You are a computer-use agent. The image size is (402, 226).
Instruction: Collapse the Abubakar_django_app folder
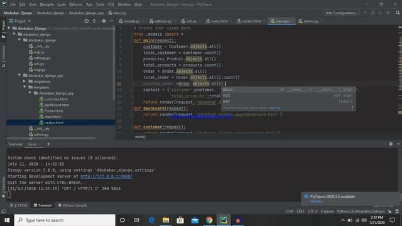coord(19,75)
